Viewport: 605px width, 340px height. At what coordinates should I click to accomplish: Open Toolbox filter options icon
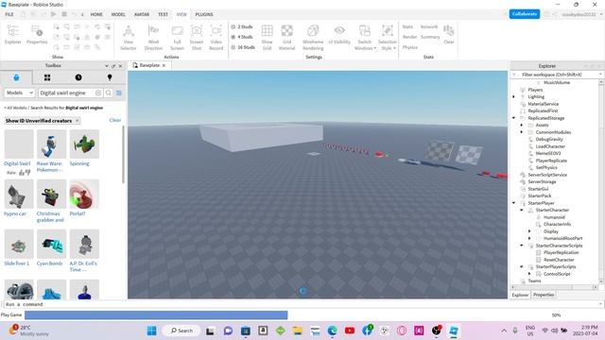point(119,93)
